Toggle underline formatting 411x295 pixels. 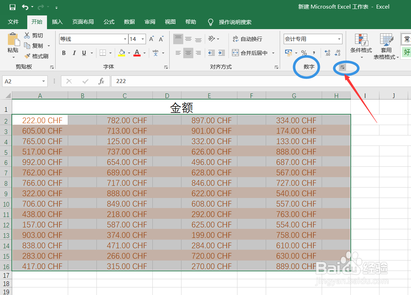click(x=84, y=53)
